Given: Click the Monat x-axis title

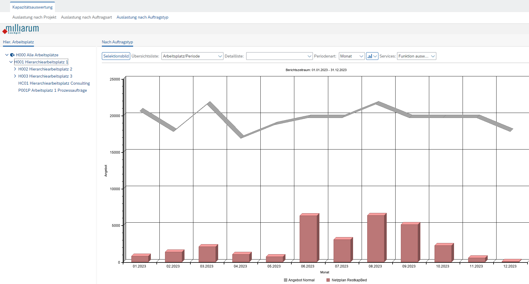Looking at the screenshot, I should coord(325,272).
